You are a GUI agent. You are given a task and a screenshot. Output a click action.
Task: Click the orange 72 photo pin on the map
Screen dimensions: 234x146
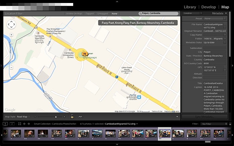point(85,54)
